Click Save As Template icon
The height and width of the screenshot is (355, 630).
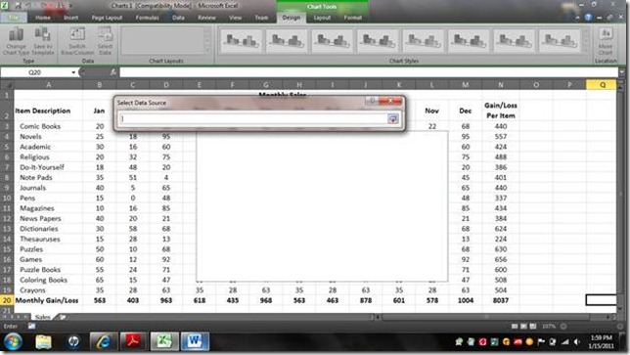click(42, 35)
